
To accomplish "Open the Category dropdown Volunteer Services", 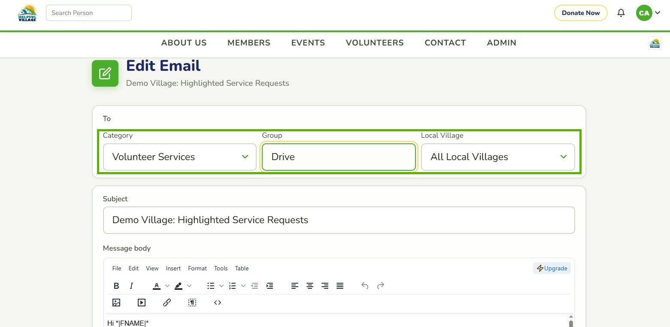I will 180,157.
